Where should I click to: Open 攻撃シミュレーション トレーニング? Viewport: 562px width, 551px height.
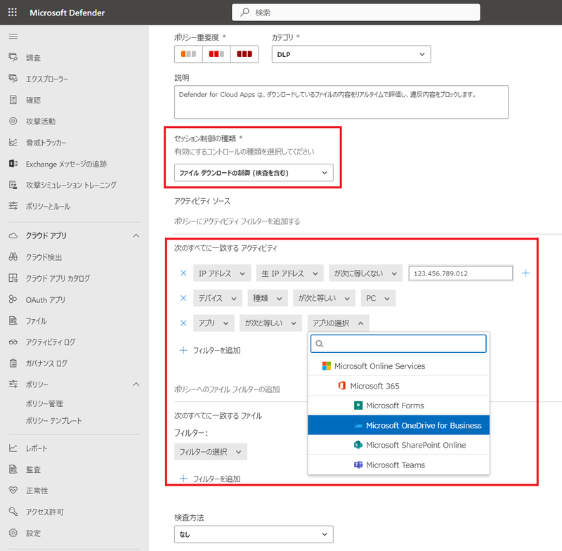(71, 185)
